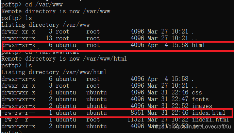Click size '4096' on the fonts row
Viewport: 234px width, 133px height.
pos(137,99)
